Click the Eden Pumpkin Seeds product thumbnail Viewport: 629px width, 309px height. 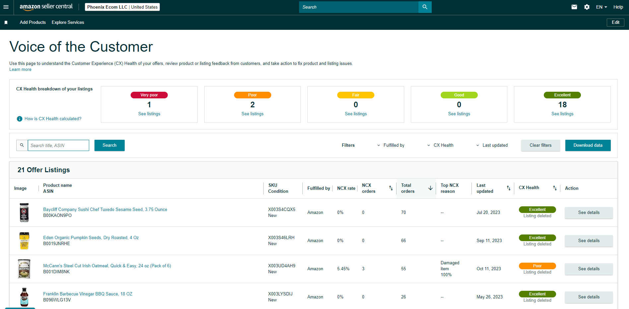coord(24,241)
